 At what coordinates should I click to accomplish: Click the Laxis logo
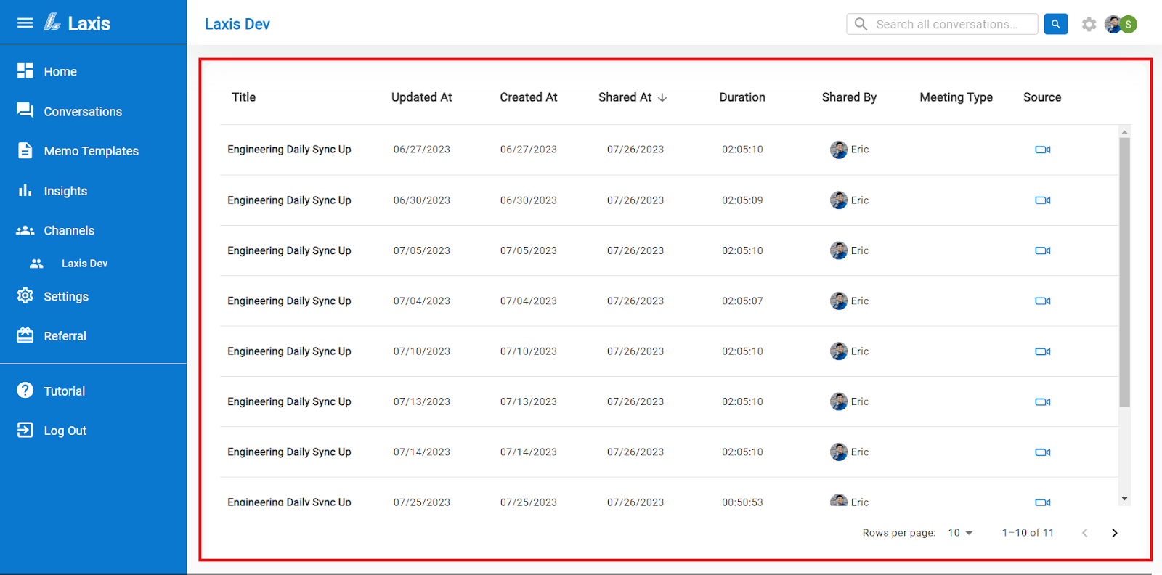coord(77,23)
